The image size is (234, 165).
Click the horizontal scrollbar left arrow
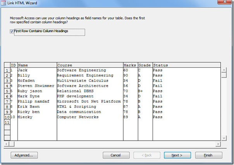click(6, 144)
